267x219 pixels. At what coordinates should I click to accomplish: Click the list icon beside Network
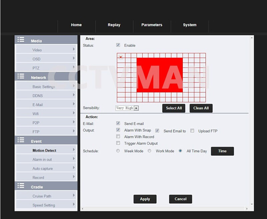pyautogui.click(x=21, y=76)
